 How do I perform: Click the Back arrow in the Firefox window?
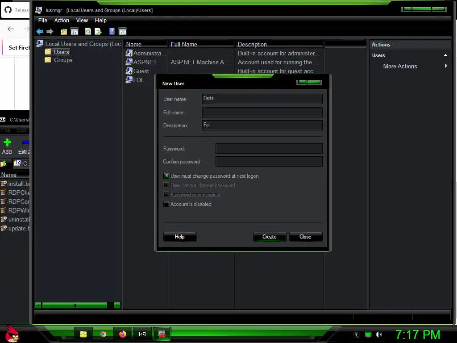tap(11, 29)
